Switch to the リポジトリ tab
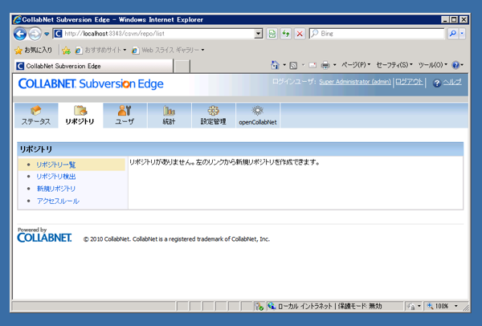This screenshot has width=482, height=326. tap(80, 115)
